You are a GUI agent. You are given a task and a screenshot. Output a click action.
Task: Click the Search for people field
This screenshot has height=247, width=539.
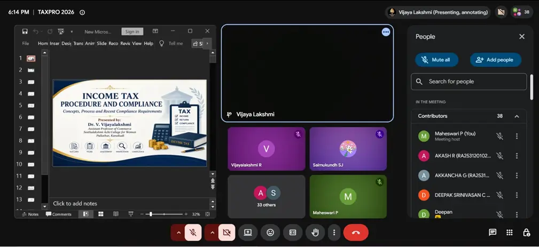pos(468,82)
